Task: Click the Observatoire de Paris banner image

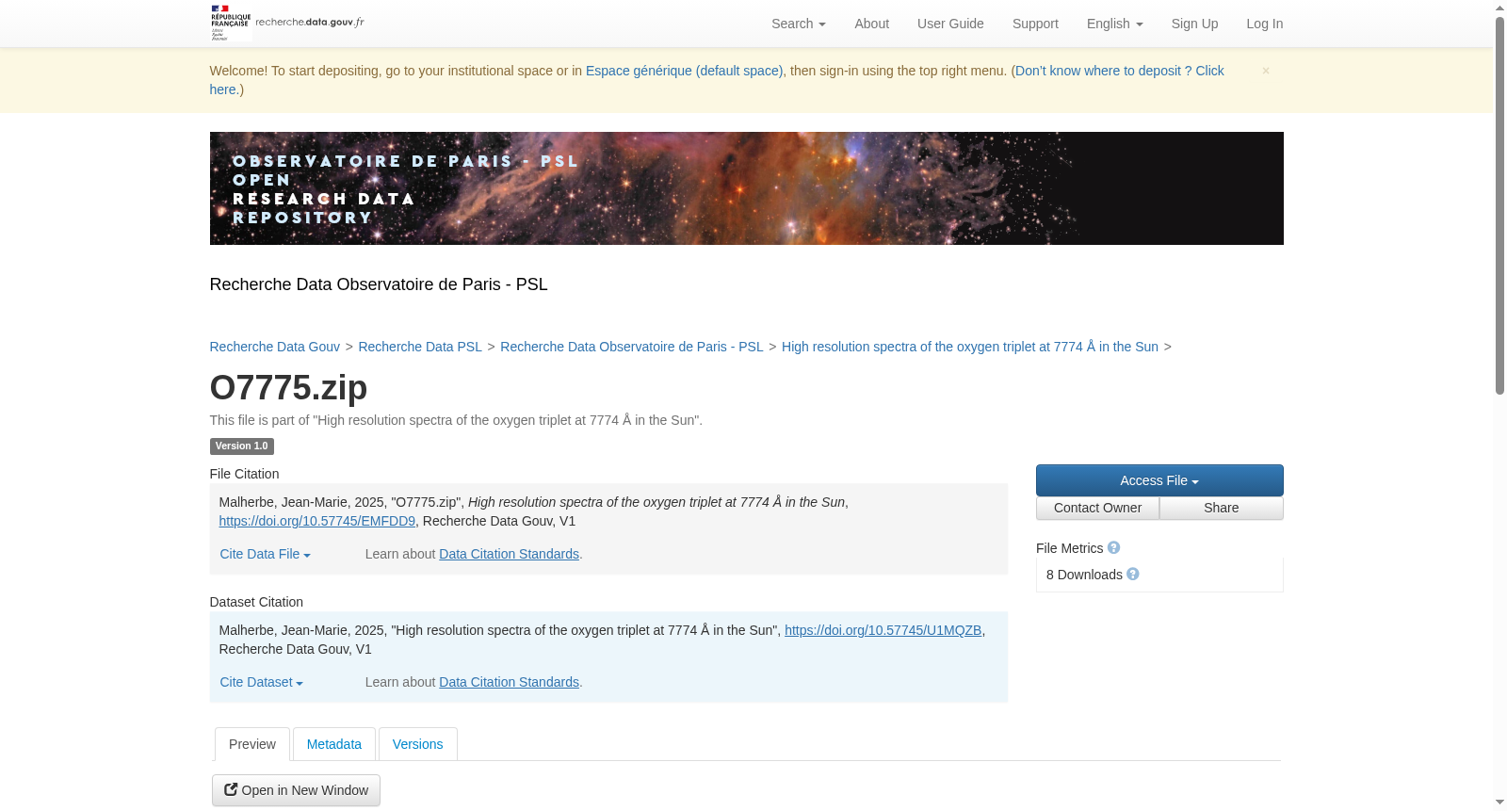Action: tap(746, 188)
